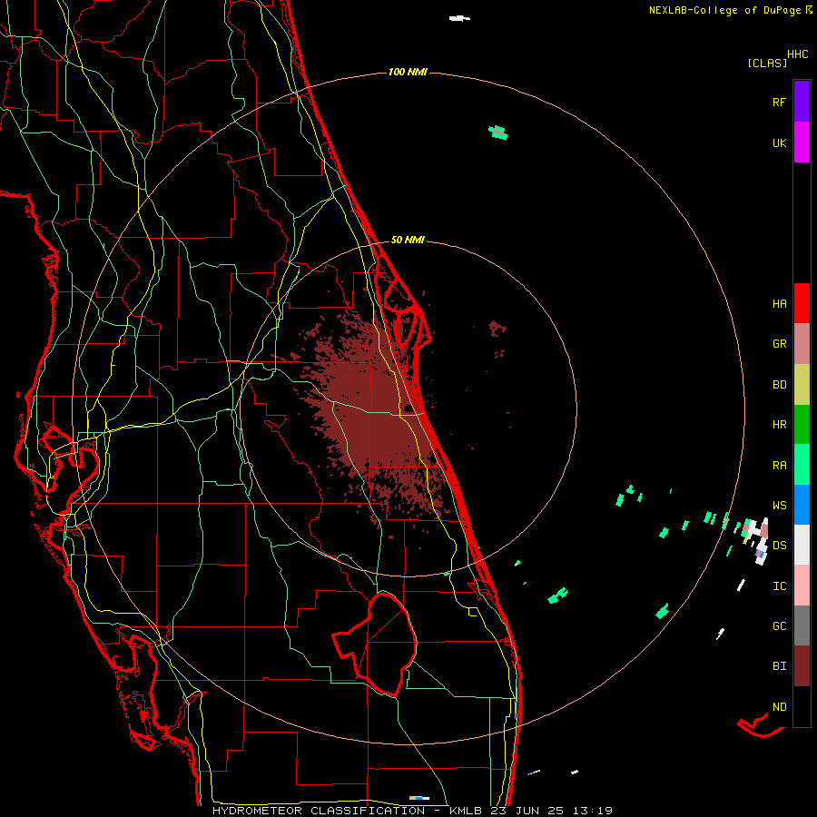Image resolution: width=817 pixels, height=817 pixels.
Task: Click the IC legend label
Action: click(779, 586)
